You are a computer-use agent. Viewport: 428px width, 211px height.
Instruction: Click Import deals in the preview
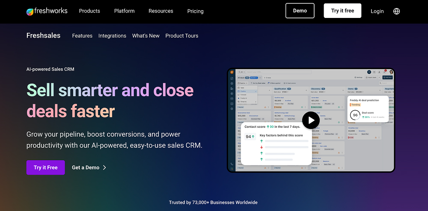click(371, 78)
